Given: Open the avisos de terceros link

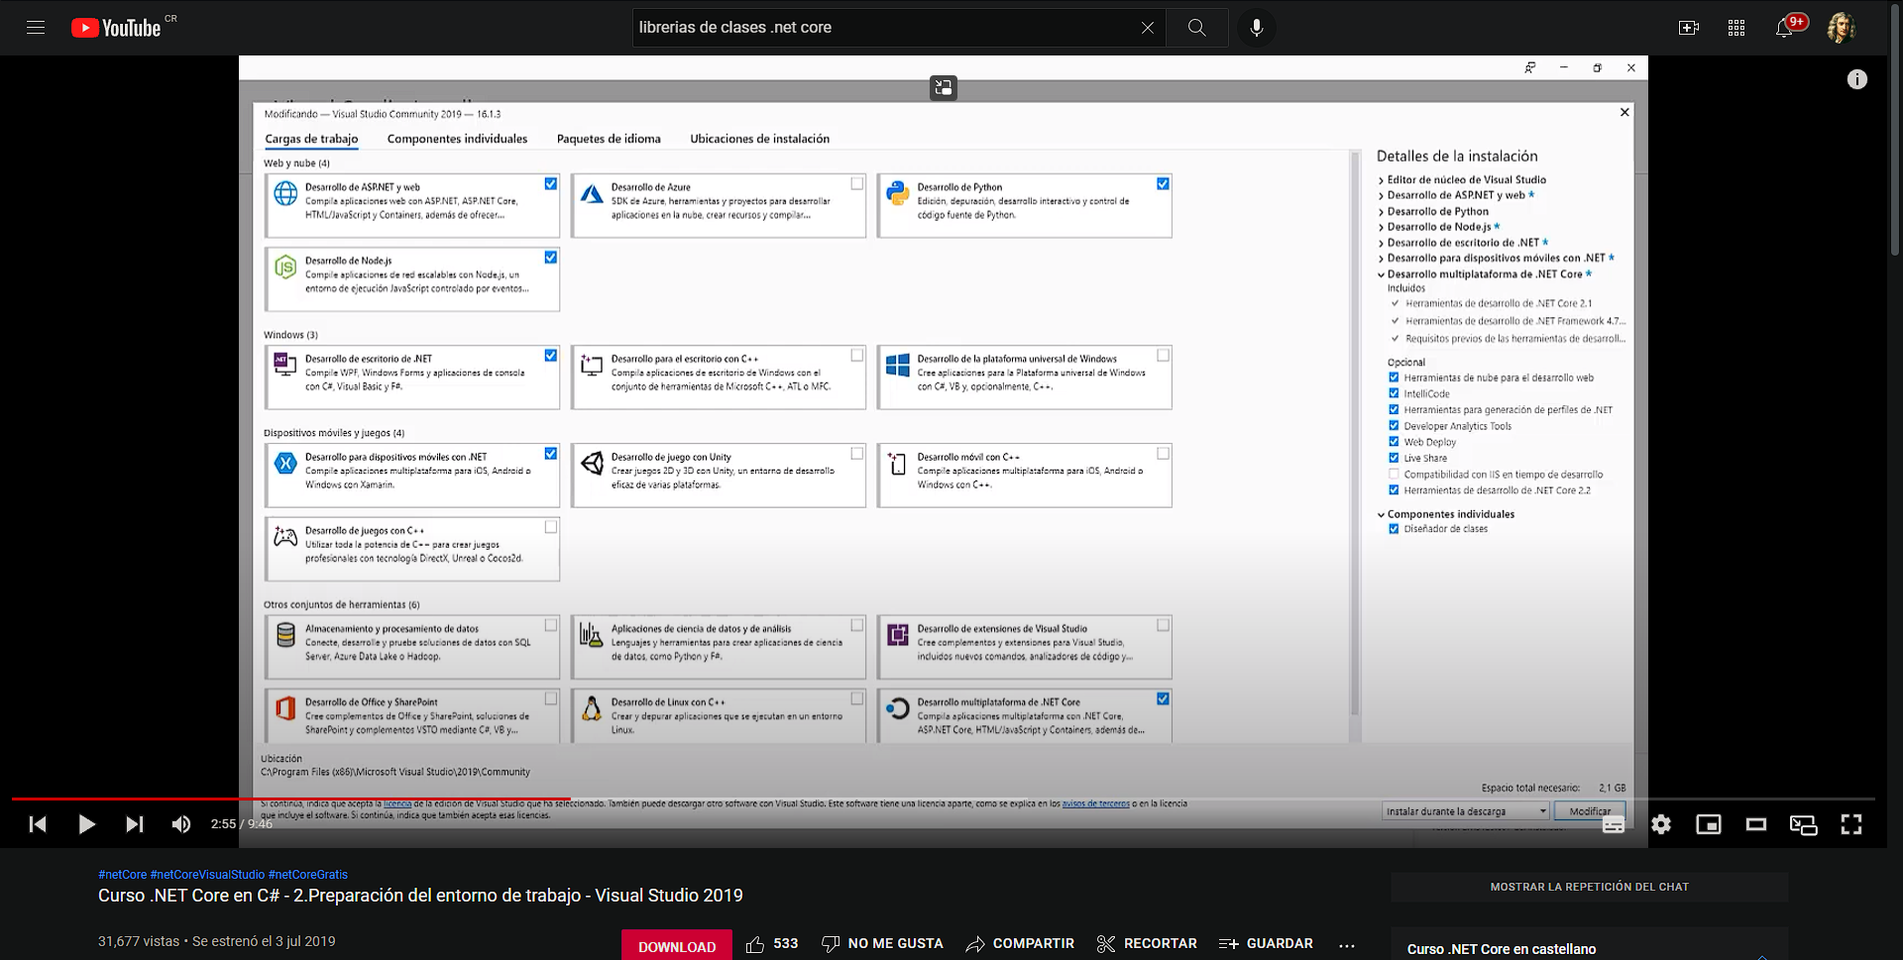Looking at the screenshot, I should (1095, 803).
